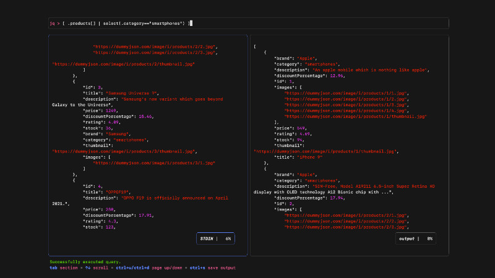The image size is (495, 278).
Task: Click "discountPercentage": 17.91 in STDIN pane
Action: (x=118, y=216)
